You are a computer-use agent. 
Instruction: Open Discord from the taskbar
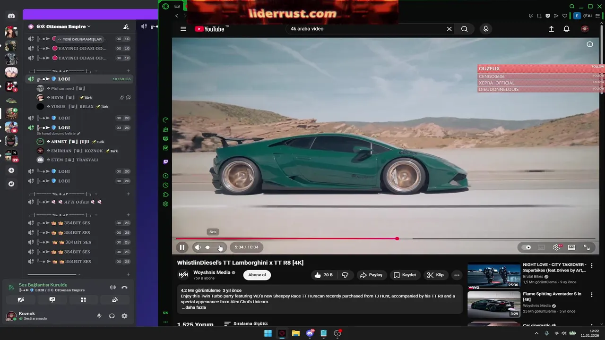[310, 333]
